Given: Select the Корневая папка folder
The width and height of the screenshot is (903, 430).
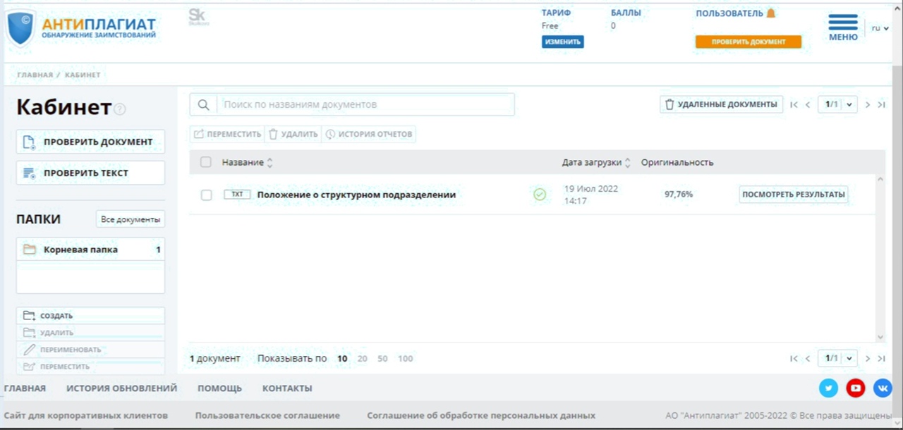Looking at the screenshot, I should (x=90, y=250).
